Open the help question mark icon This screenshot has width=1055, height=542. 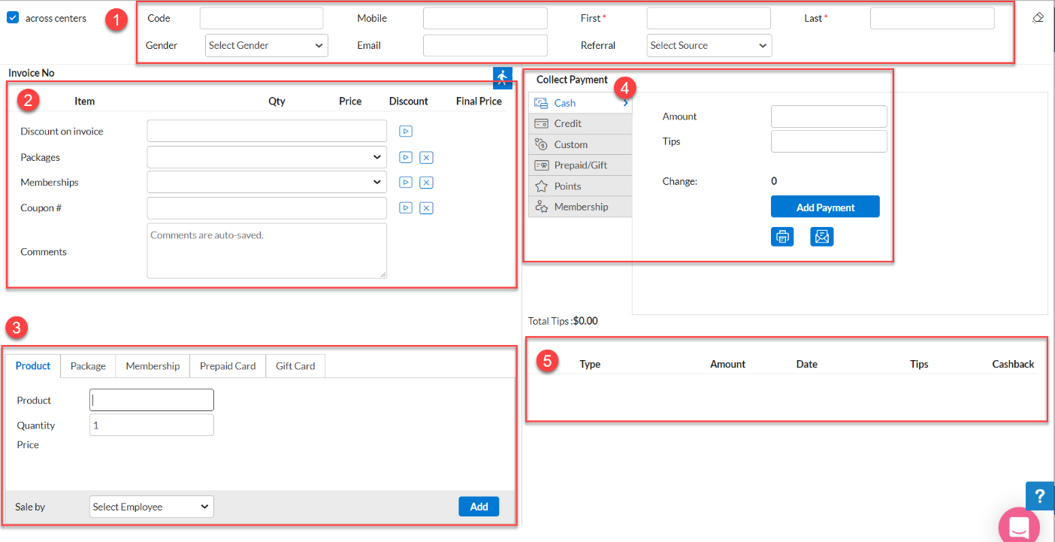(1040, 496)
